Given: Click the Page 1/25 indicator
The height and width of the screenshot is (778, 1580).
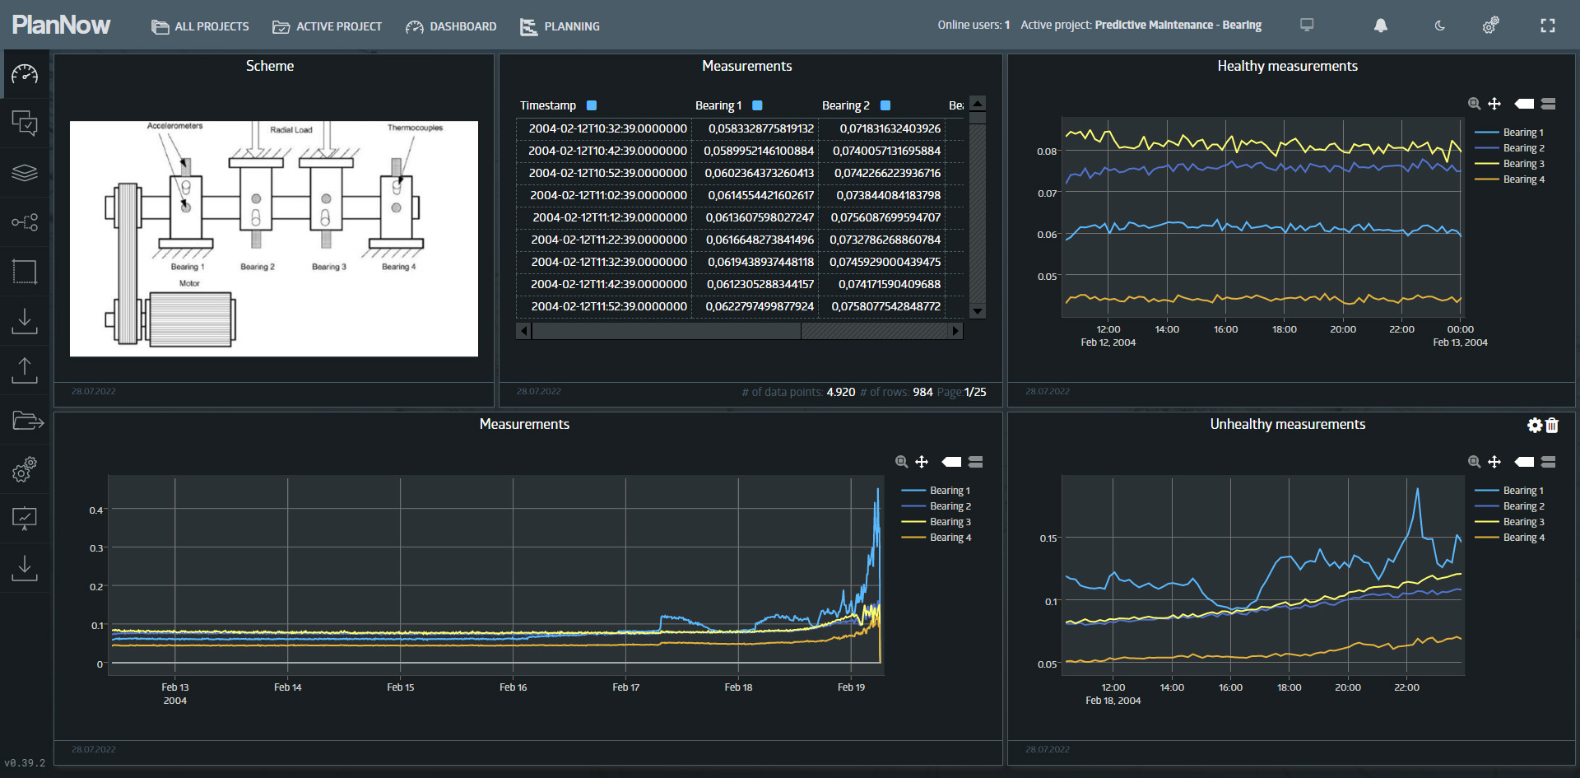Looking at the screenshot, I should [961, 392].
